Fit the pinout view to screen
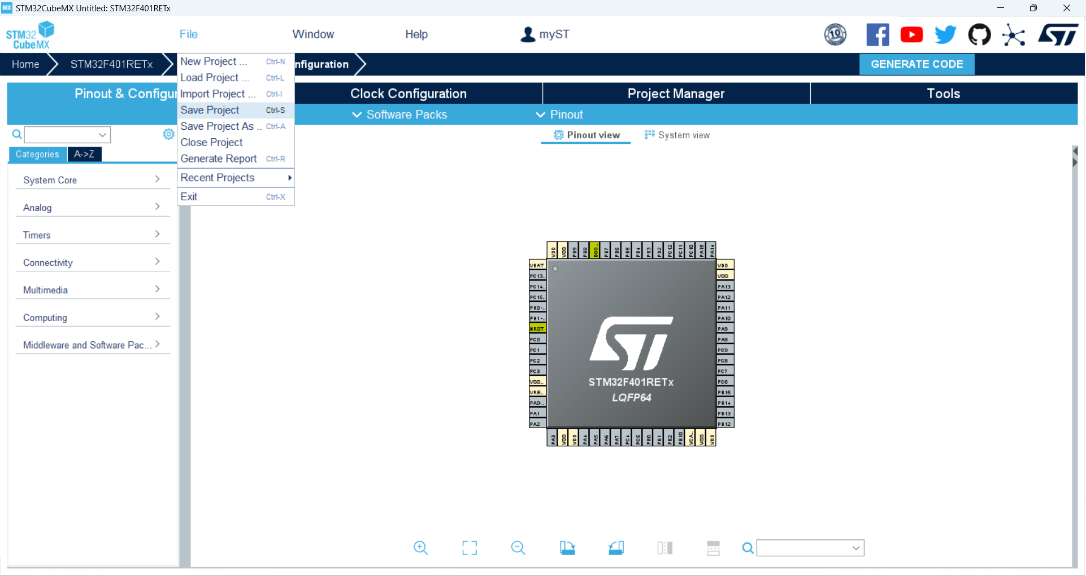The height and width of the screenshot is (576, 1086). pyautogui.click(x=470, y=548)
